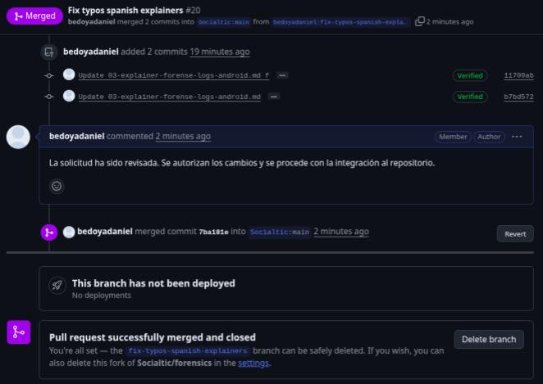The height and width of the screenshot is (384, 543).
Task: Click the purple merged icon beside success message
Action: click(19, 332)
